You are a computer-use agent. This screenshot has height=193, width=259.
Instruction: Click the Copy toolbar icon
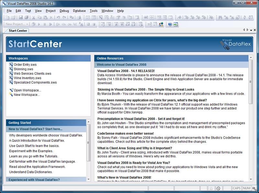(39, 17)
